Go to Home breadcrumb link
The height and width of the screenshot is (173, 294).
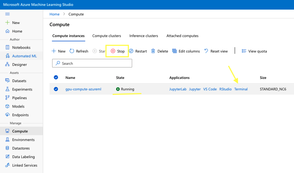coord(54,14)
